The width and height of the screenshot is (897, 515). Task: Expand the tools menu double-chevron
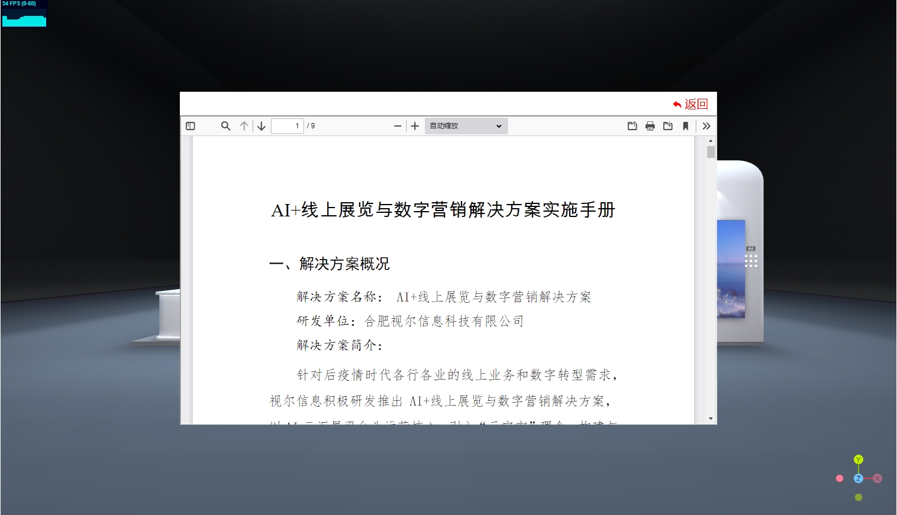tap(706, 126)
